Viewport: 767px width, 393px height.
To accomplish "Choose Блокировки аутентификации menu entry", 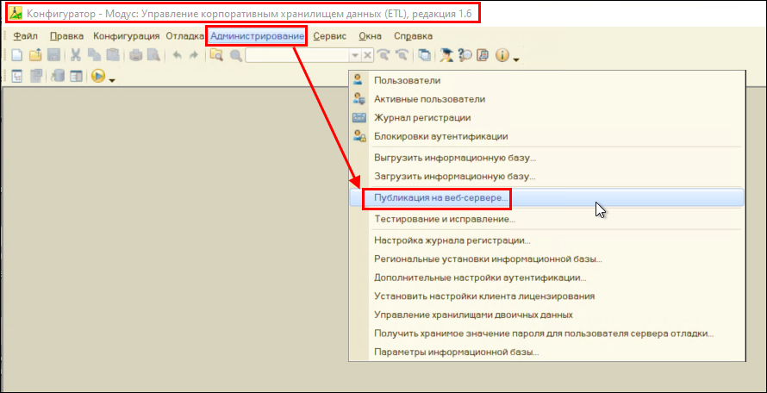I will pyautogui.click(x=546, y=136).
